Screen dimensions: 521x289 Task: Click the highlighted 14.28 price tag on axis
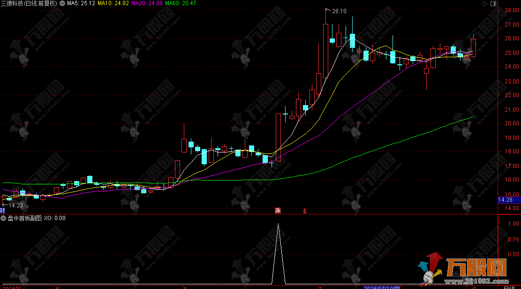tap(509, 200)
